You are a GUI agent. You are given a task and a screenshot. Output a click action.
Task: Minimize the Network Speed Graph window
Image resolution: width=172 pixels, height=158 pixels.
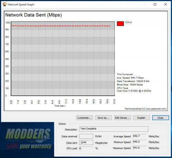(x=145, y=4)
